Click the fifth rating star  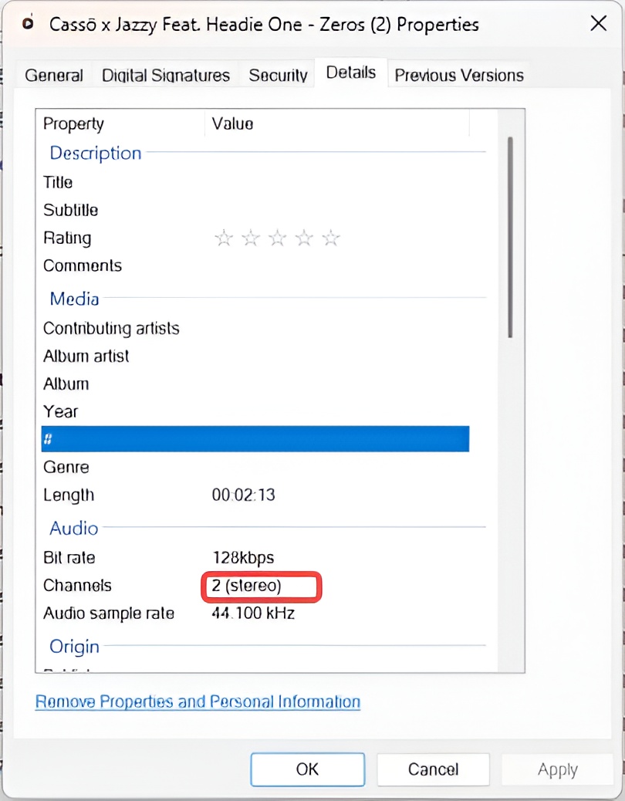(330, 238)
